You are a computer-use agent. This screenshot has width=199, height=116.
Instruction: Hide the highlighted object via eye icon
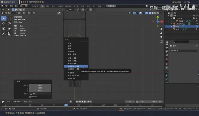pos(197,26)
